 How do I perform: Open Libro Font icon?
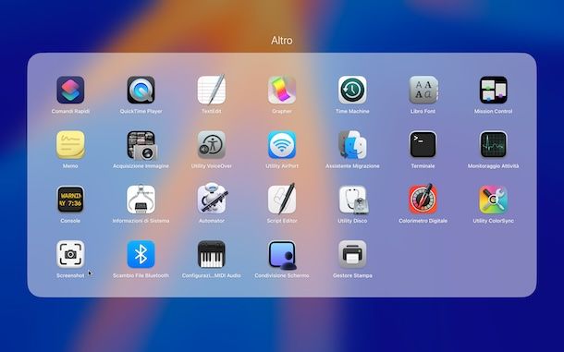click(423, 90)
